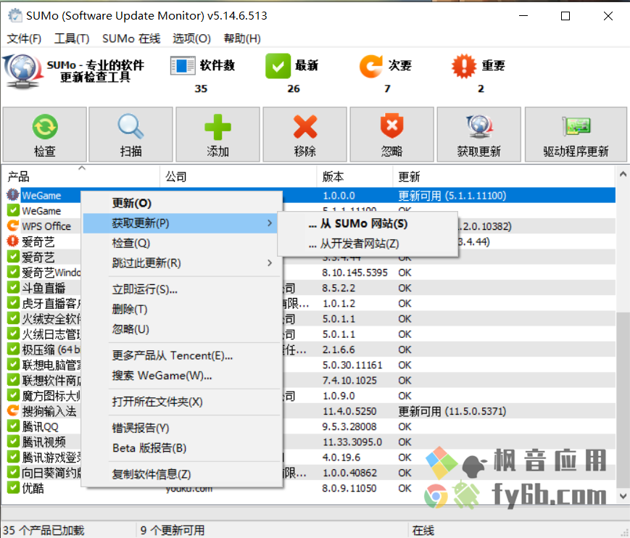Choose 从开发者网站(Z) in the submenu
The image size is (630, 538).
tap(368, 244)
